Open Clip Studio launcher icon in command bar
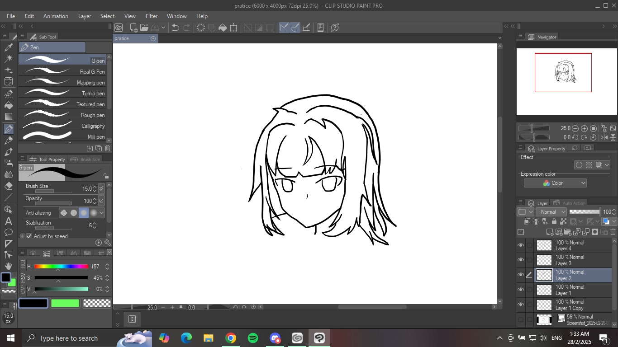This screenshot has width=618, height=347. tap(119, 28)
